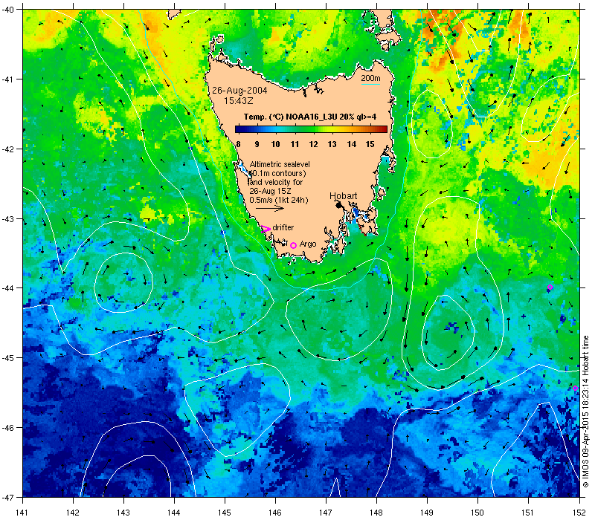Click the '0.5m/s (1kt 24h)' velocity scale text
This screenshot has height=520, width=595.
278,200
